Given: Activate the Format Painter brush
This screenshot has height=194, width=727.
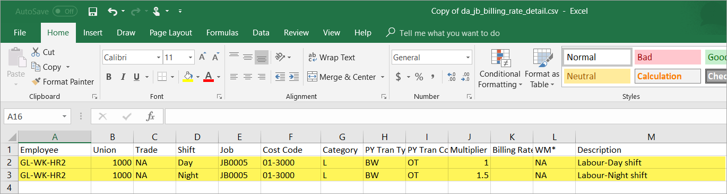Looking at the screenshot, I should 63,82.
